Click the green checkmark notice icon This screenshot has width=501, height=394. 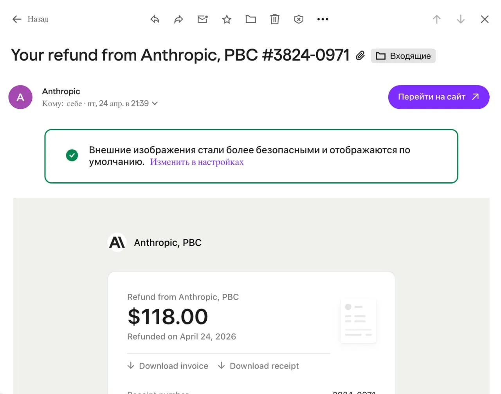tap(72, 155)
